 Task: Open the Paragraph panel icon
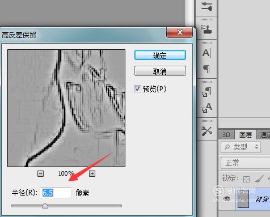click(x=206, y=69)
